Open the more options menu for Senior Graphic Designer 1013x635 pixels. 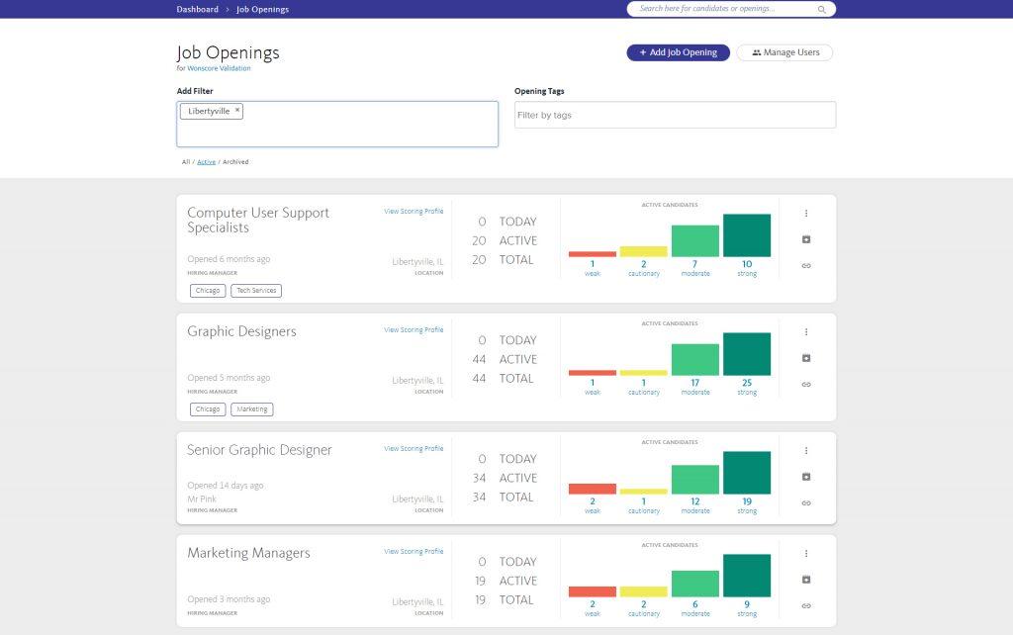click(x=806, y=451)
